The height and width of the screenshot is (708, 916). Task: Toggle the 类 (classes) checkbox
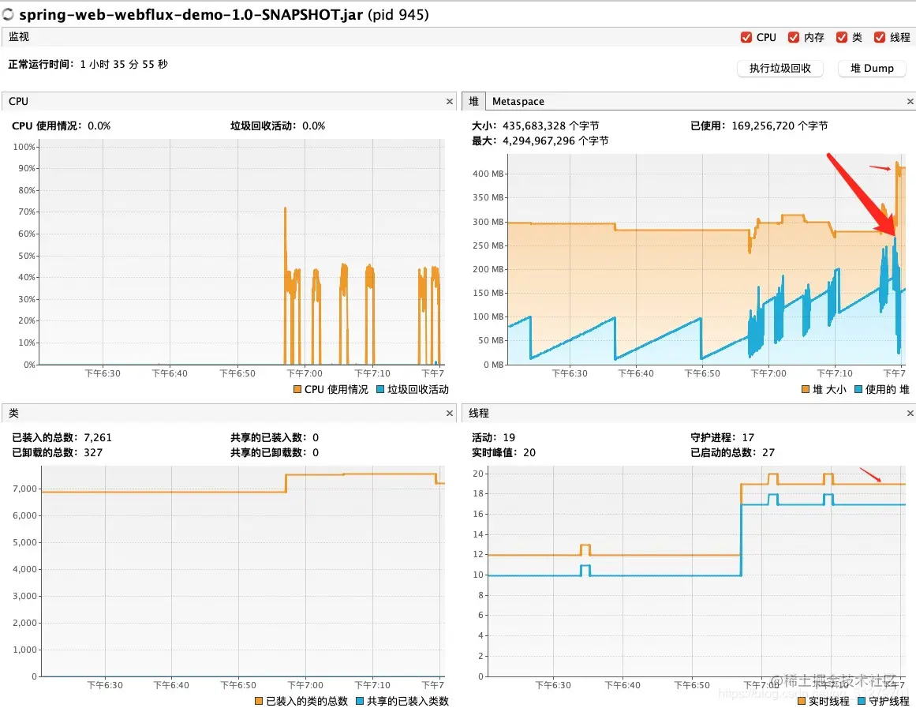click(841, 37)
